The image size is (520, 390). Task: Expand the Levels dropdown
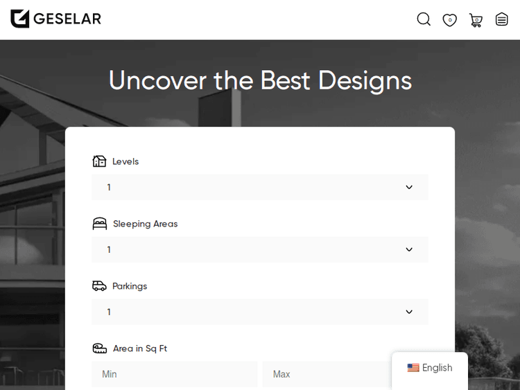(260, 187)
